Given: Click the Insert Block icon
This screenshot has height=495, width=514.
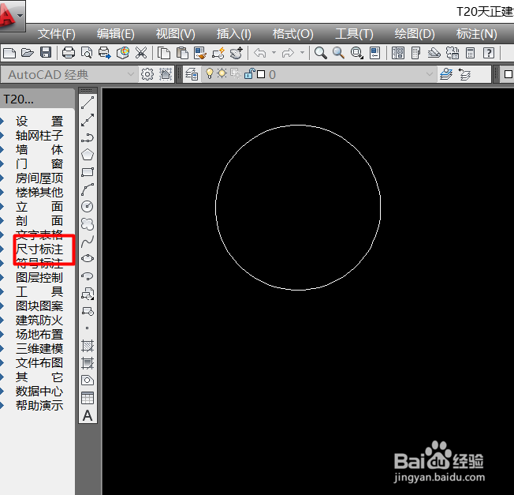Looking at the screenshot, I should 88,294.
